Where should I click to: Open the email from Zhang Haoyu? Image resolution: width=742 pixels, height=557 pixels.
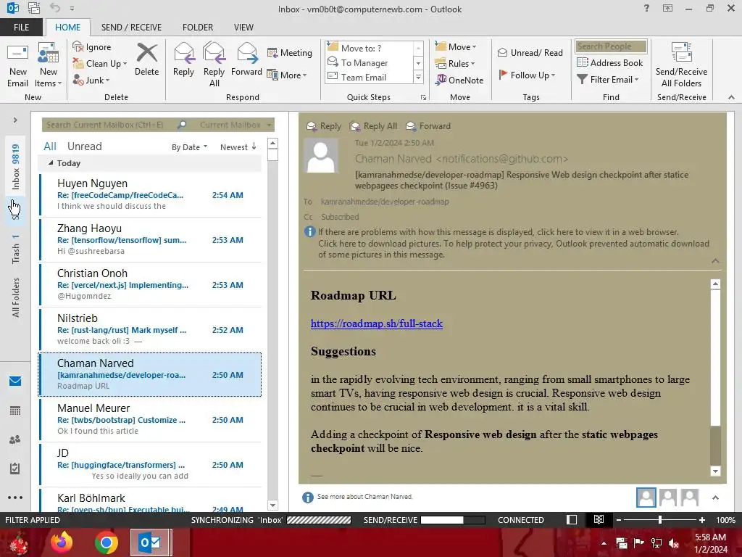click(150, 239)
